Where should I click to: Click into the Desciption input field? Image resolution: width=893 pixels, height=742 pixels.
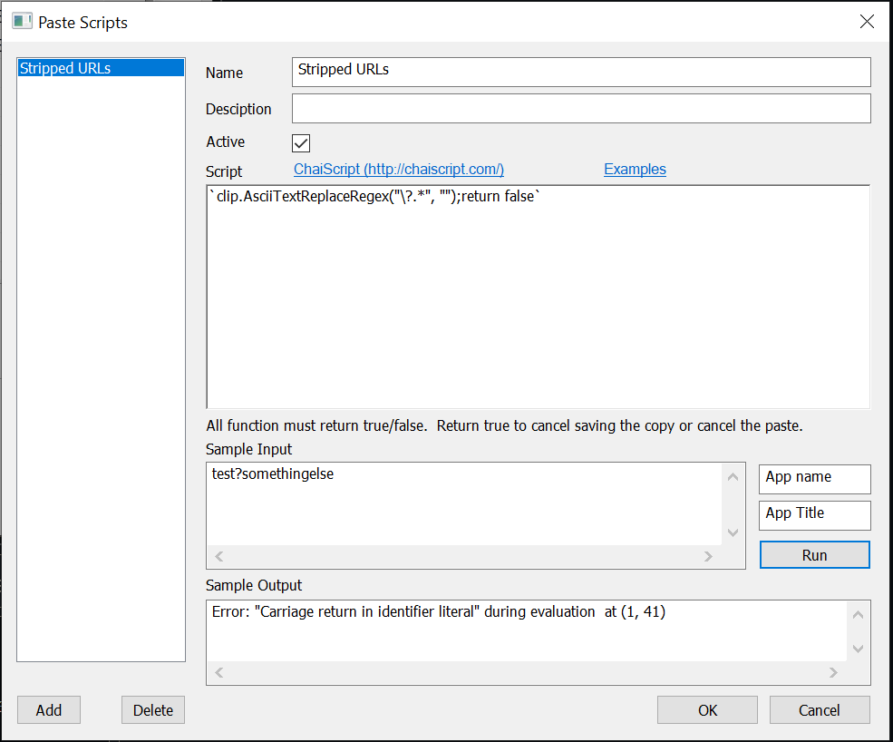(581, 108)
